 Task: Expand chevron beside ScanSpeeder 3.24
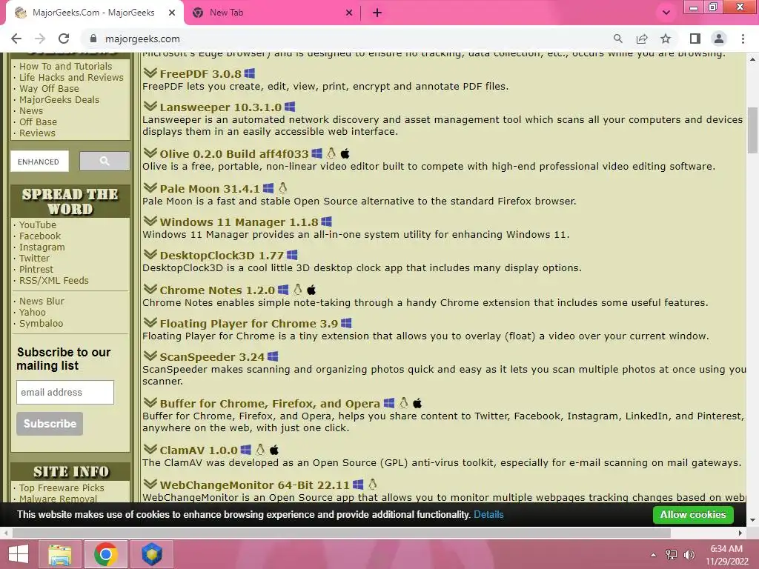[x=150, y=356]
